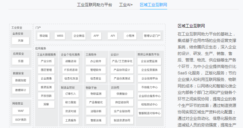Select the 企业投资服务 box
The height and width of the screenshot is (128, 243).
149,70
